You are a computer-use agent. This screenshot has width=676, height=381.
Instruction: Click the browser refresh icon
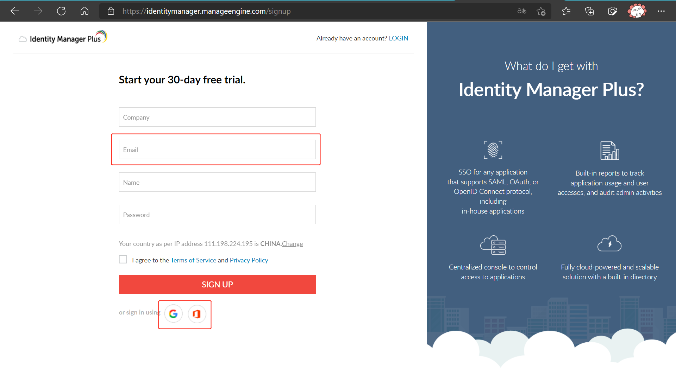click(61, 11)
